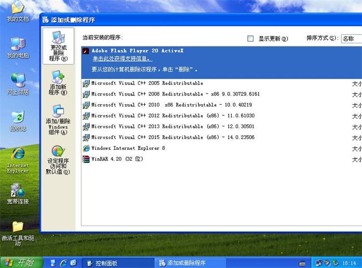Select Microsoft Visual C++ 2005 Redistributable entry
362x268 pixels.
coord(222,83)
